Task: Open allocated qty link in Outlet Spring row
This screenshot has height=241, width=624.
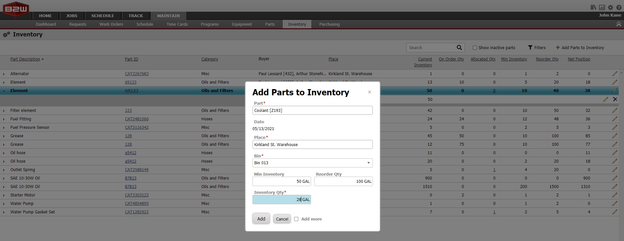Action: [x=494, y=170]
